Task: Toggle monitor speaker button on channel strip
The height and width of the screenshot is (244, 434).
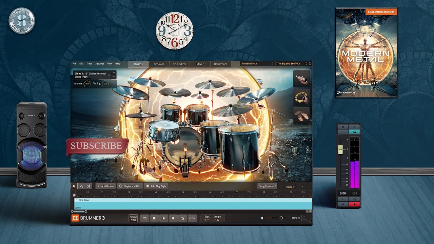Action: pyautogui.click(x=343, y=204)
